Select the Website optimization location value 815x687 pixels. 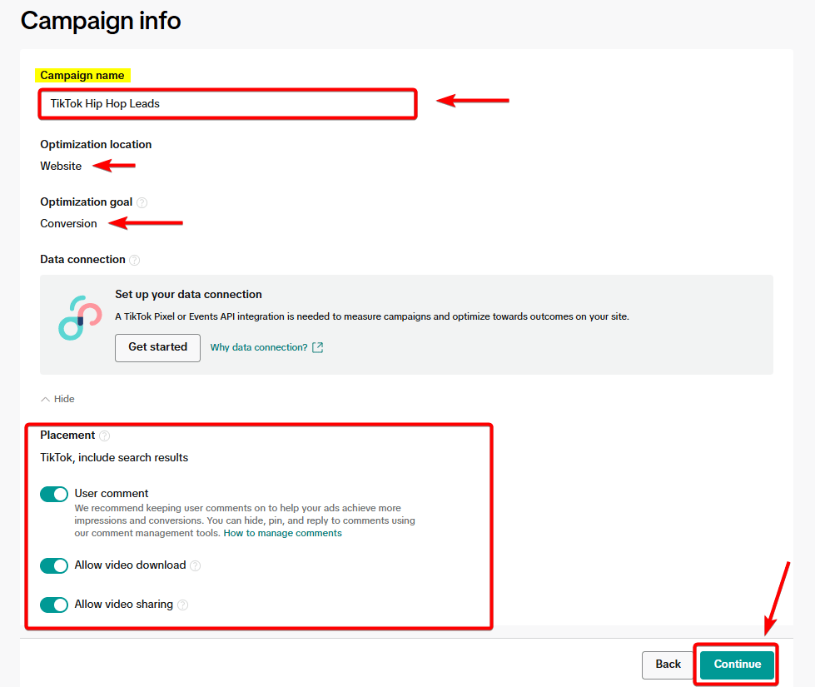pyautogui.click(x=60, y=166)
